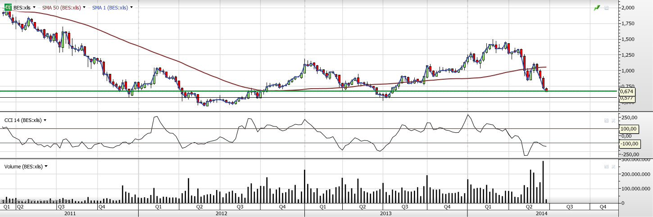Click the SMA 1 (BES:xlis) label
The width and height of the screenshot is (653, 217).
(x=109, y=8)
